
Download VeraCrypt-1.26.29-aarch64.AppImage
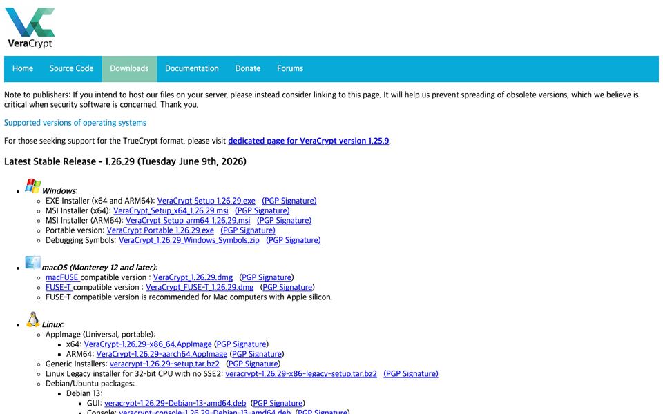point(162,353)
